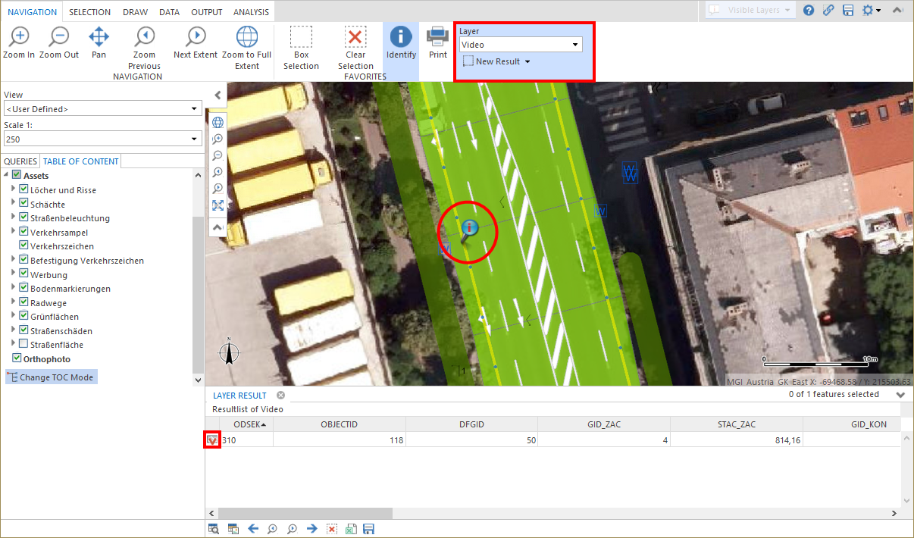Click the save icon below the result list
914x538 pixels.
click(x=369, y=528)
